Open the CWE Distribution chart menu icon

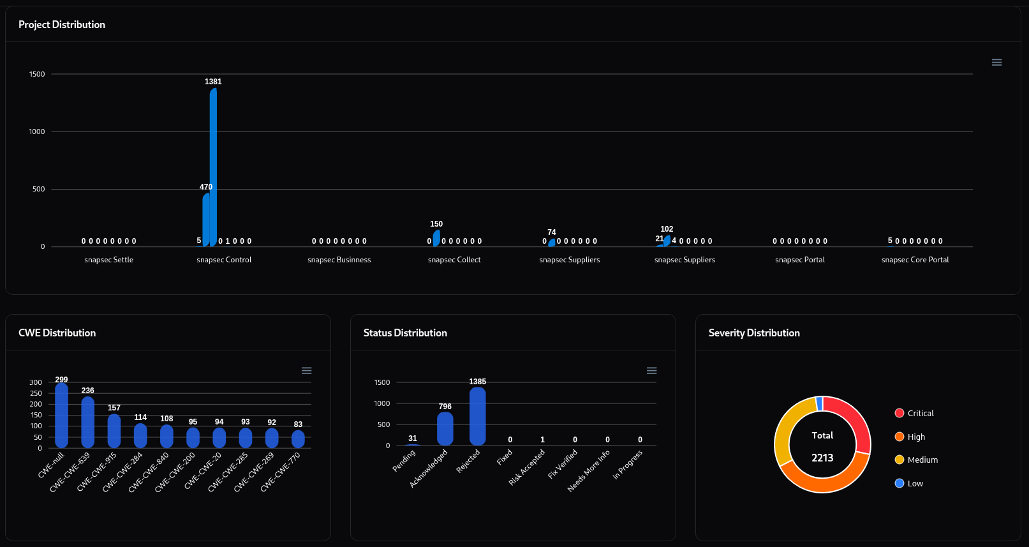pos(306,371)
